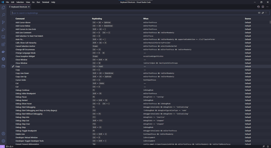This screenshot has width=271, height=148.
Task: Open the folder-shaped projects view icon
Action: (3, 66)
